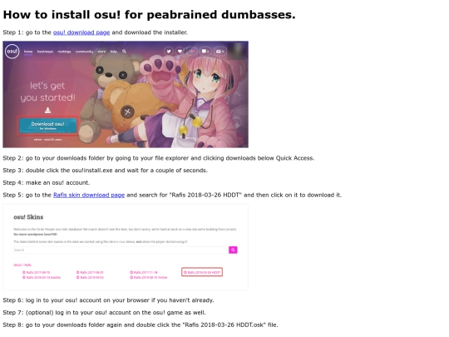Click the "Rafis 2017-11-14" skin link

[144, 272]
